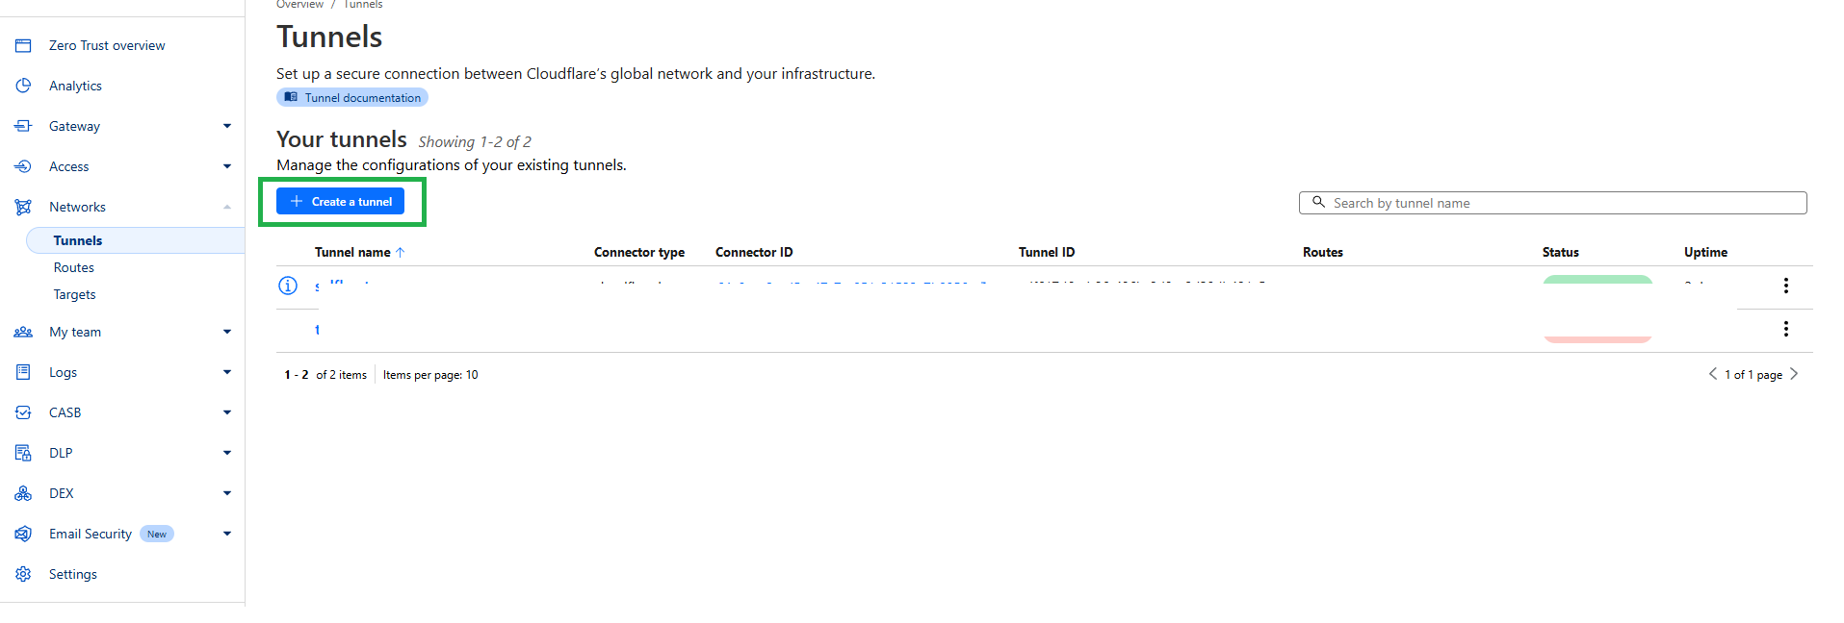
Task: Click the CASB sidebar icon
Action: tap(23, 412)
